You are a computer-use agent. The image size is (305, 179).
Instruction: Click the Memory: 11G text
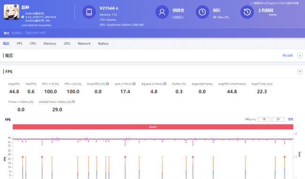108,15
